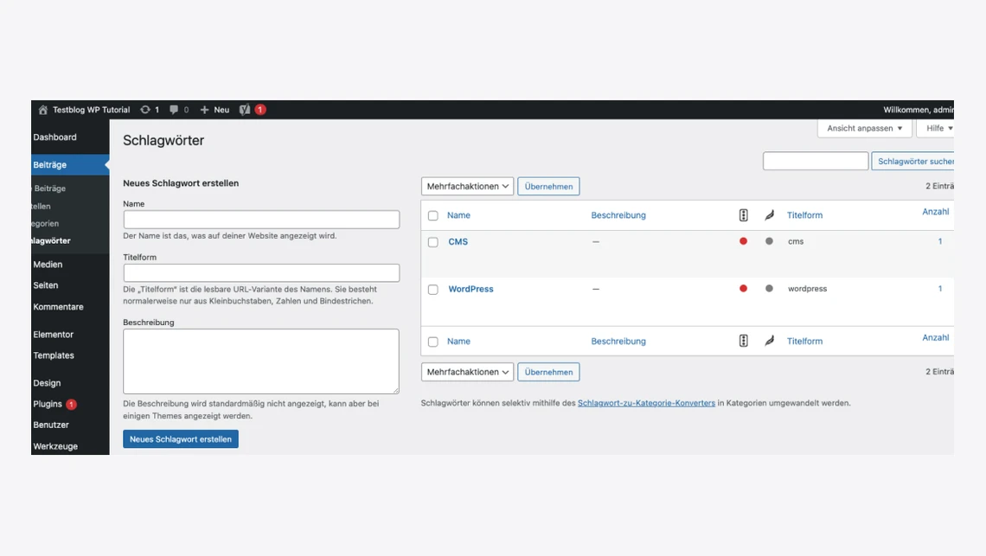Sort by readability feather icon in header
This screenshot has width=986, height=556.
769,215
